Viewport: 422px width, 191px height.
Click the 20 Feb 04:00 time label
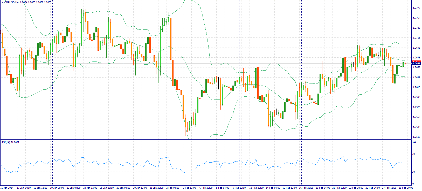323,188
